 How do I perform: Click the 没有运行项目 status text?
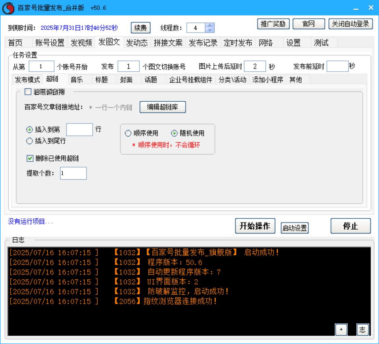point(30,221)
